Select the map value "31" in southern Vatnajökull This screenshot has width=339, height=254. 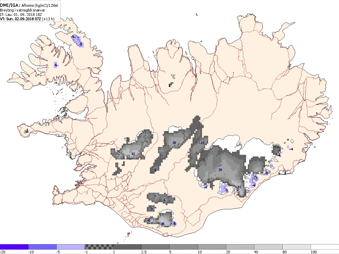pos(239,187)
